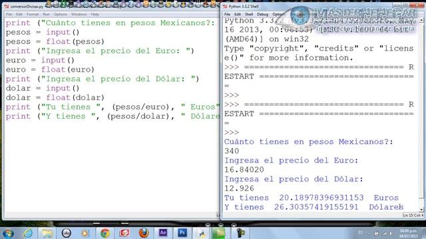This screenshot has height=239, width=426.
Task: Click the Windows Start button
Action: click(x=8, y=233)
